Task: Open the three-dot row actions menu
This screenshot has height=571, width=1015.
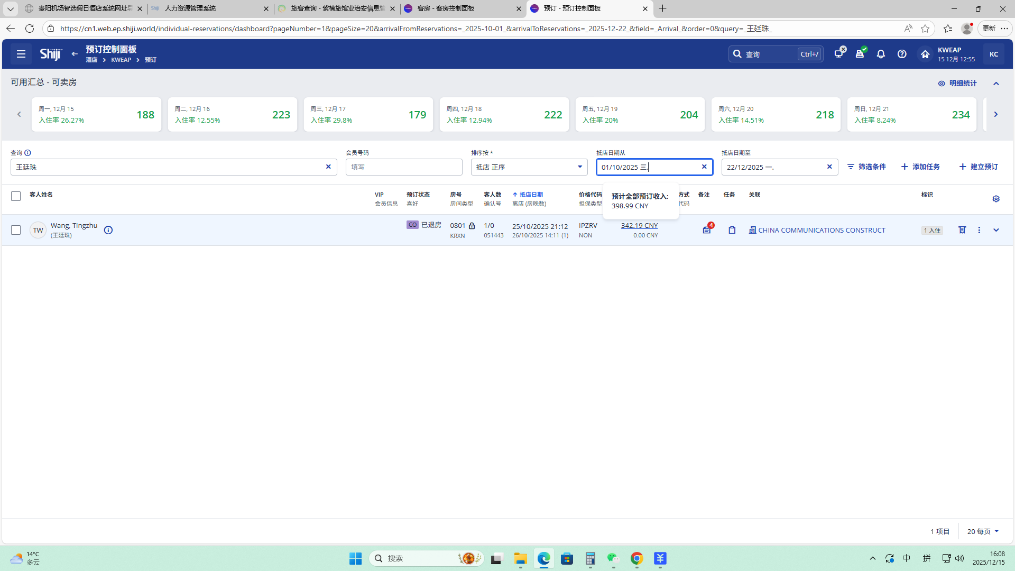Action: [x=979, y=230]
